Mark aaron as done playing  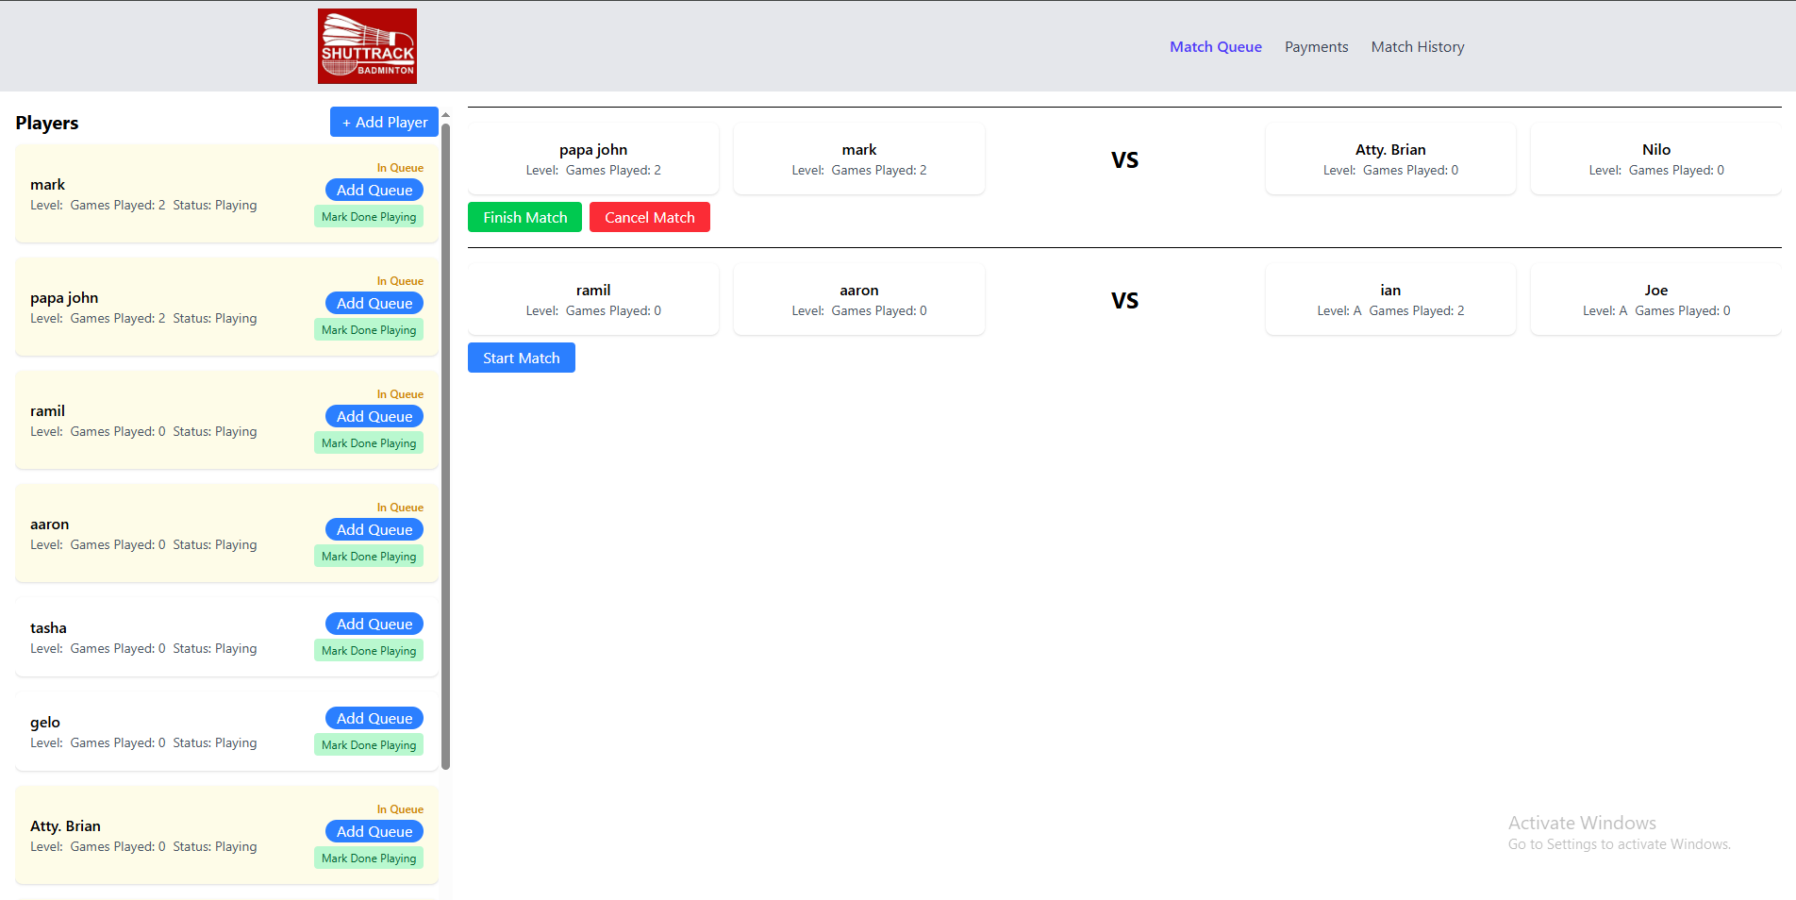pos(368,557)
